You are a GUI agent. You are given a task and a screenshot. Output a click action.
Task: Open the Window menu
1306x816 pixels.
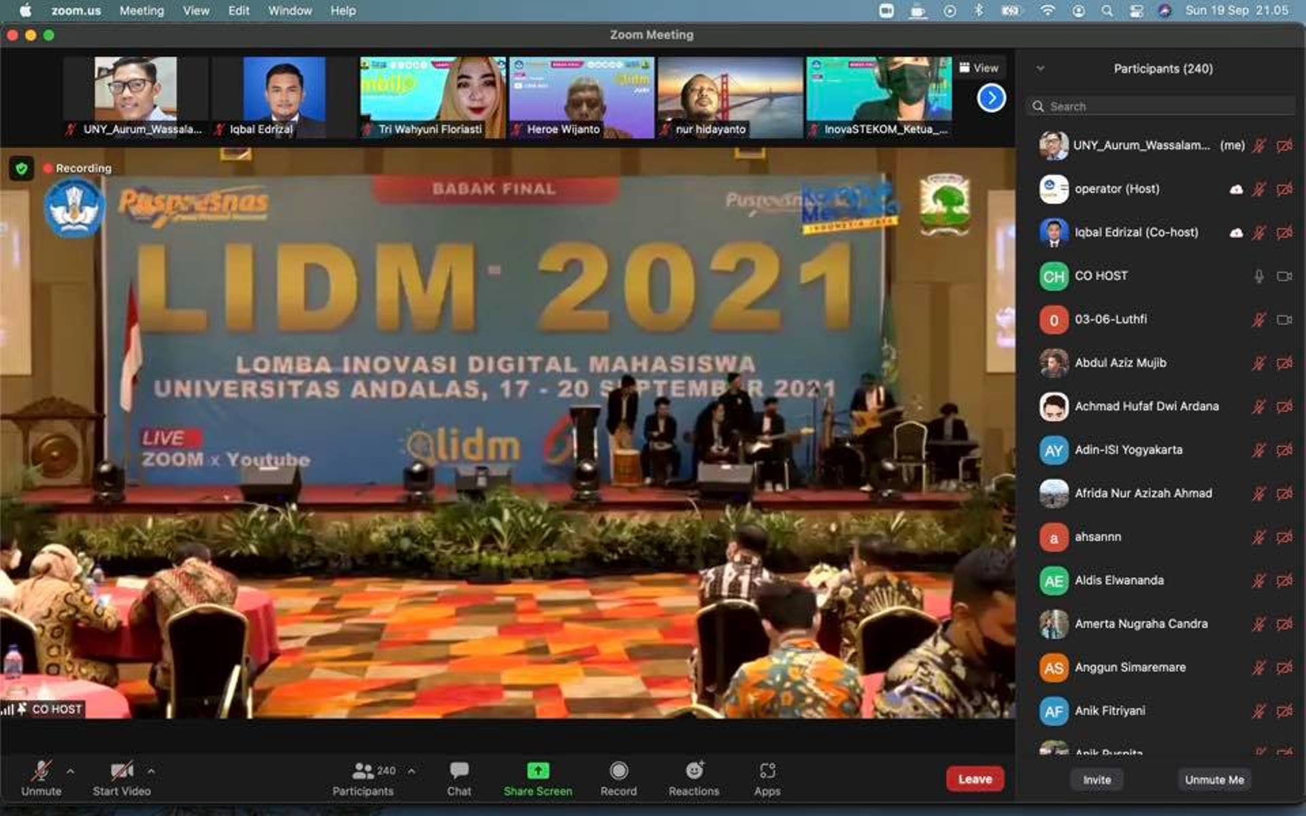tap(290, 11)
